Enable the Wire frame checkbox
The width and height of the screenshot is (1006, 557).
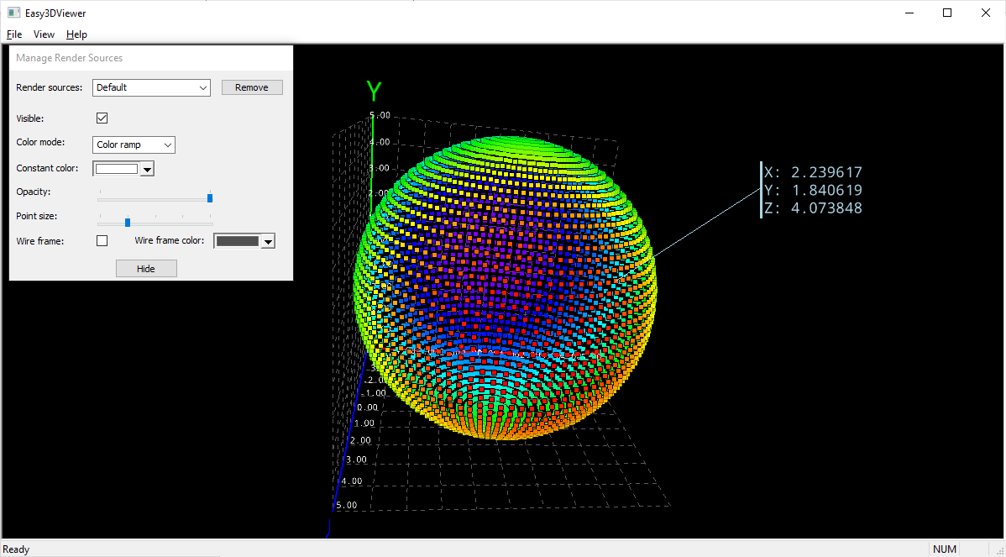[x=102, y=240]
